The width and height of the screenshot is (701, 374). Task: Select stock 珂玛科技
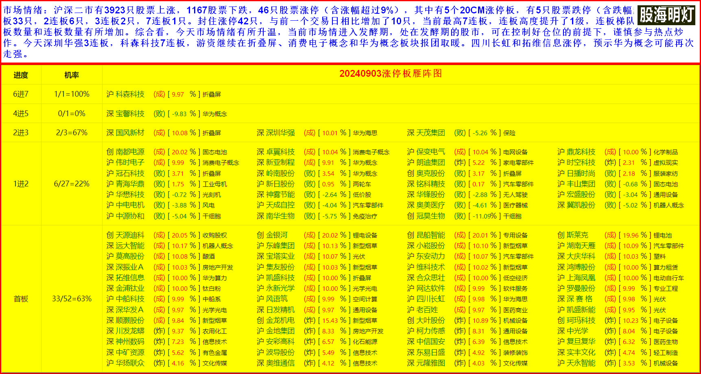[581, 320]
